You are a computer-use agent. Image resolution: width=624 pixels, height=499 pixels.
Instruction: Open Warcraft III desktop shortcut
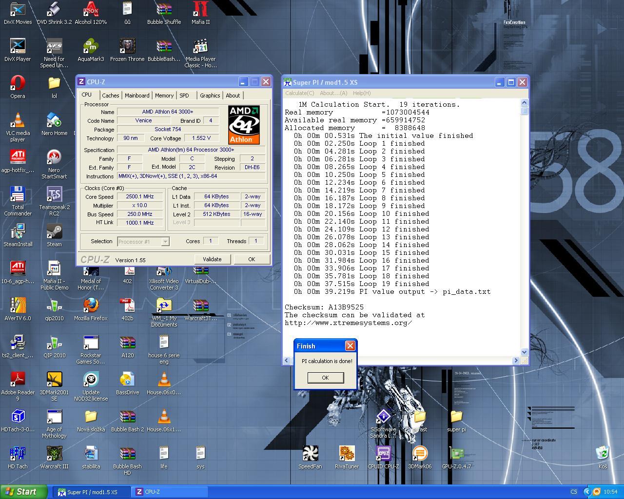54,458
